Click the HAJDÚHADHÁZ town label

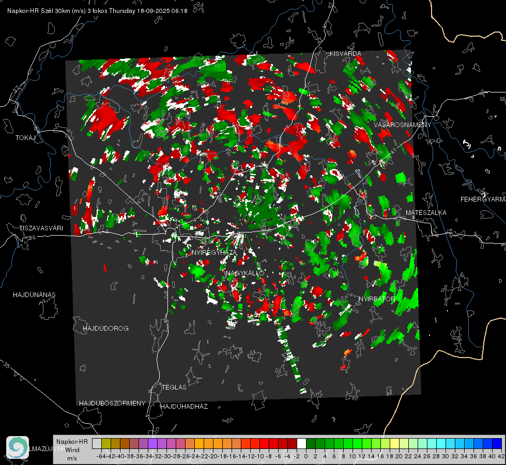[184, 407]
